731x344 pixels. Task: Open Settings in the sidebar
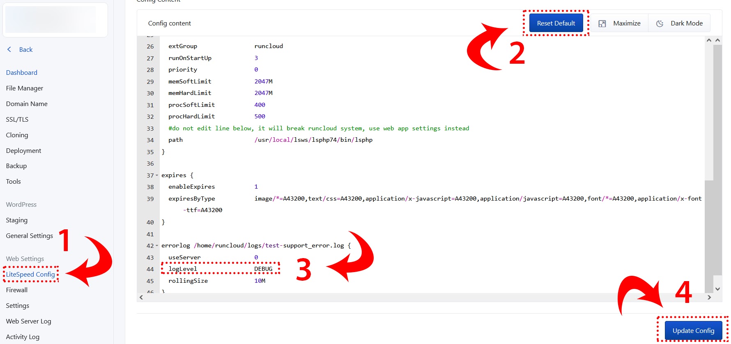click(18, 305)
